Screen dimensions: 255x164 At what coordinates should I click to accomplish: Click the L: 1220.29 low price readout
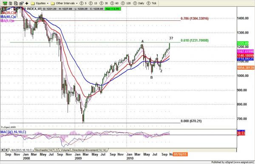[81, 9]
